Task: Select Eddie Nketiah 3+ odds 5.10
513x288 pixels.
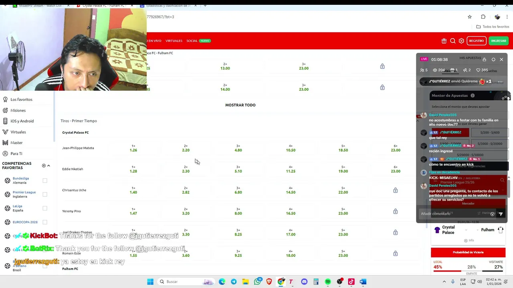Action: pyautogui.click(x=238, y=169)
